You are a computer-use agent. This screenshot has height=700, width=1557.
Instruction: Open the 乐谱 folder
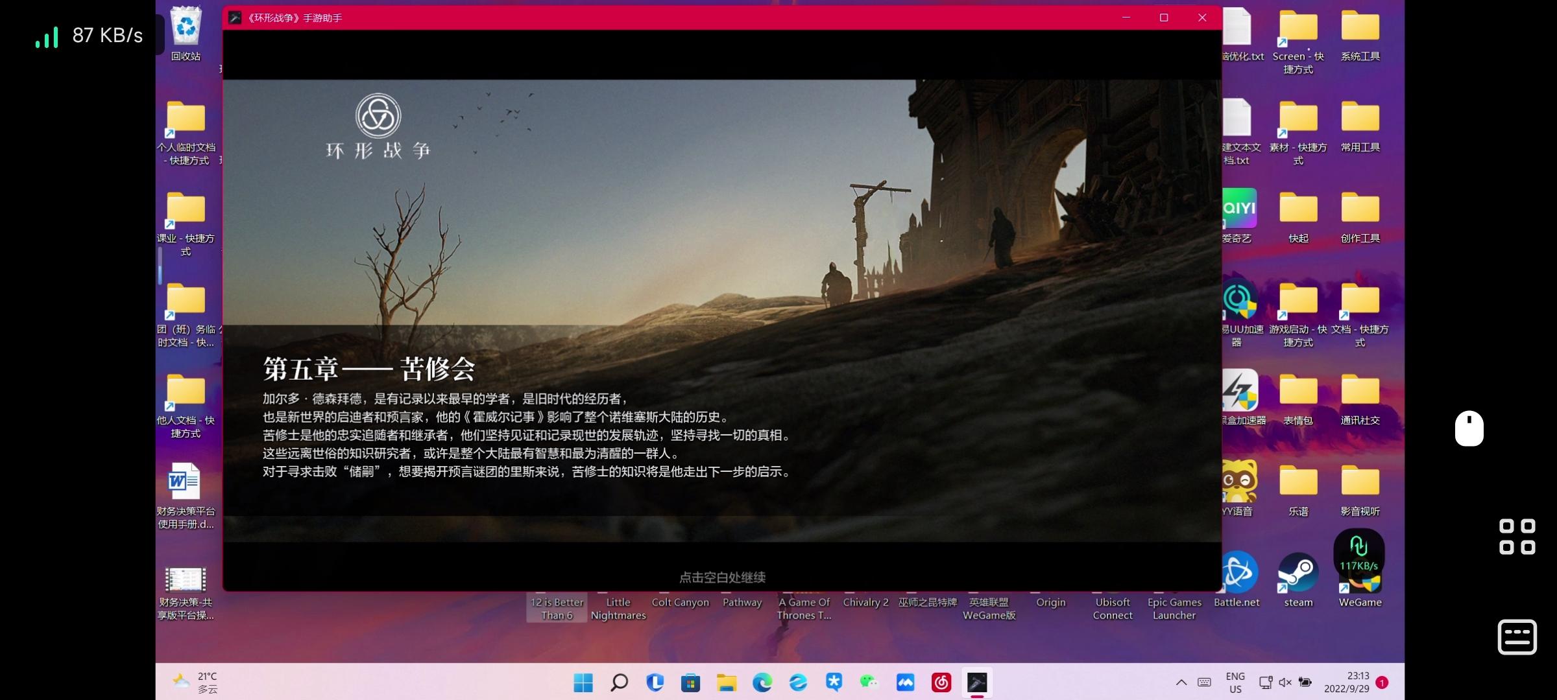click(1298, 490)
